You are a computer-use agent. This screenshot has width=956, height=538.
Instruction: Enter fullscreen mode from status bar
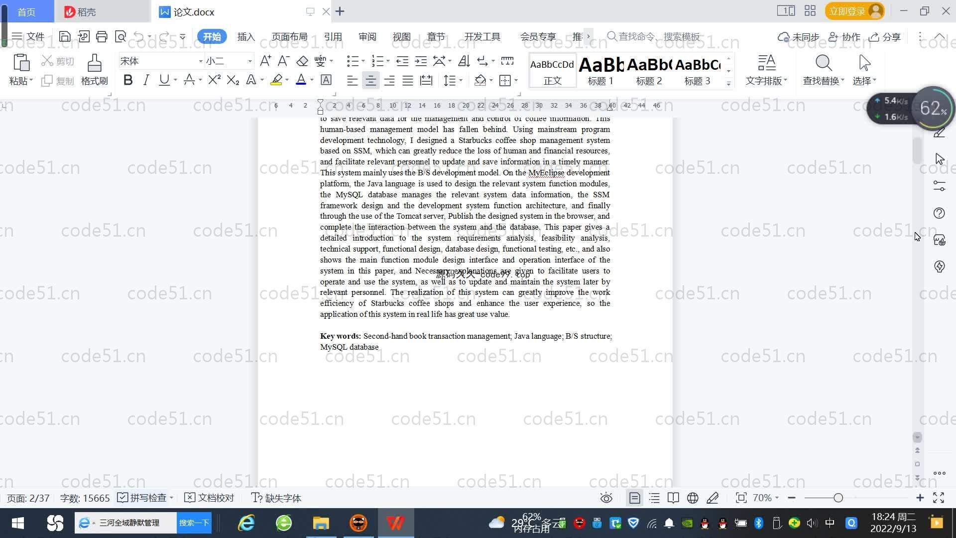pos(939,498)
